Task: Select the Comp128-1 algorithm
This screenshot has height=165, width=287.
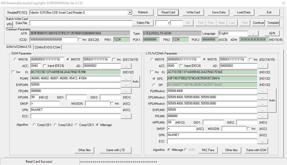Action: click(x=34, y=125)
